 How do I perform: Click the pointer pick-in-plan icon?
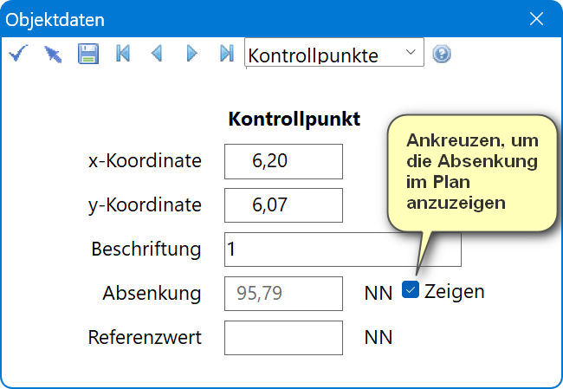click(x=53, y=54)
